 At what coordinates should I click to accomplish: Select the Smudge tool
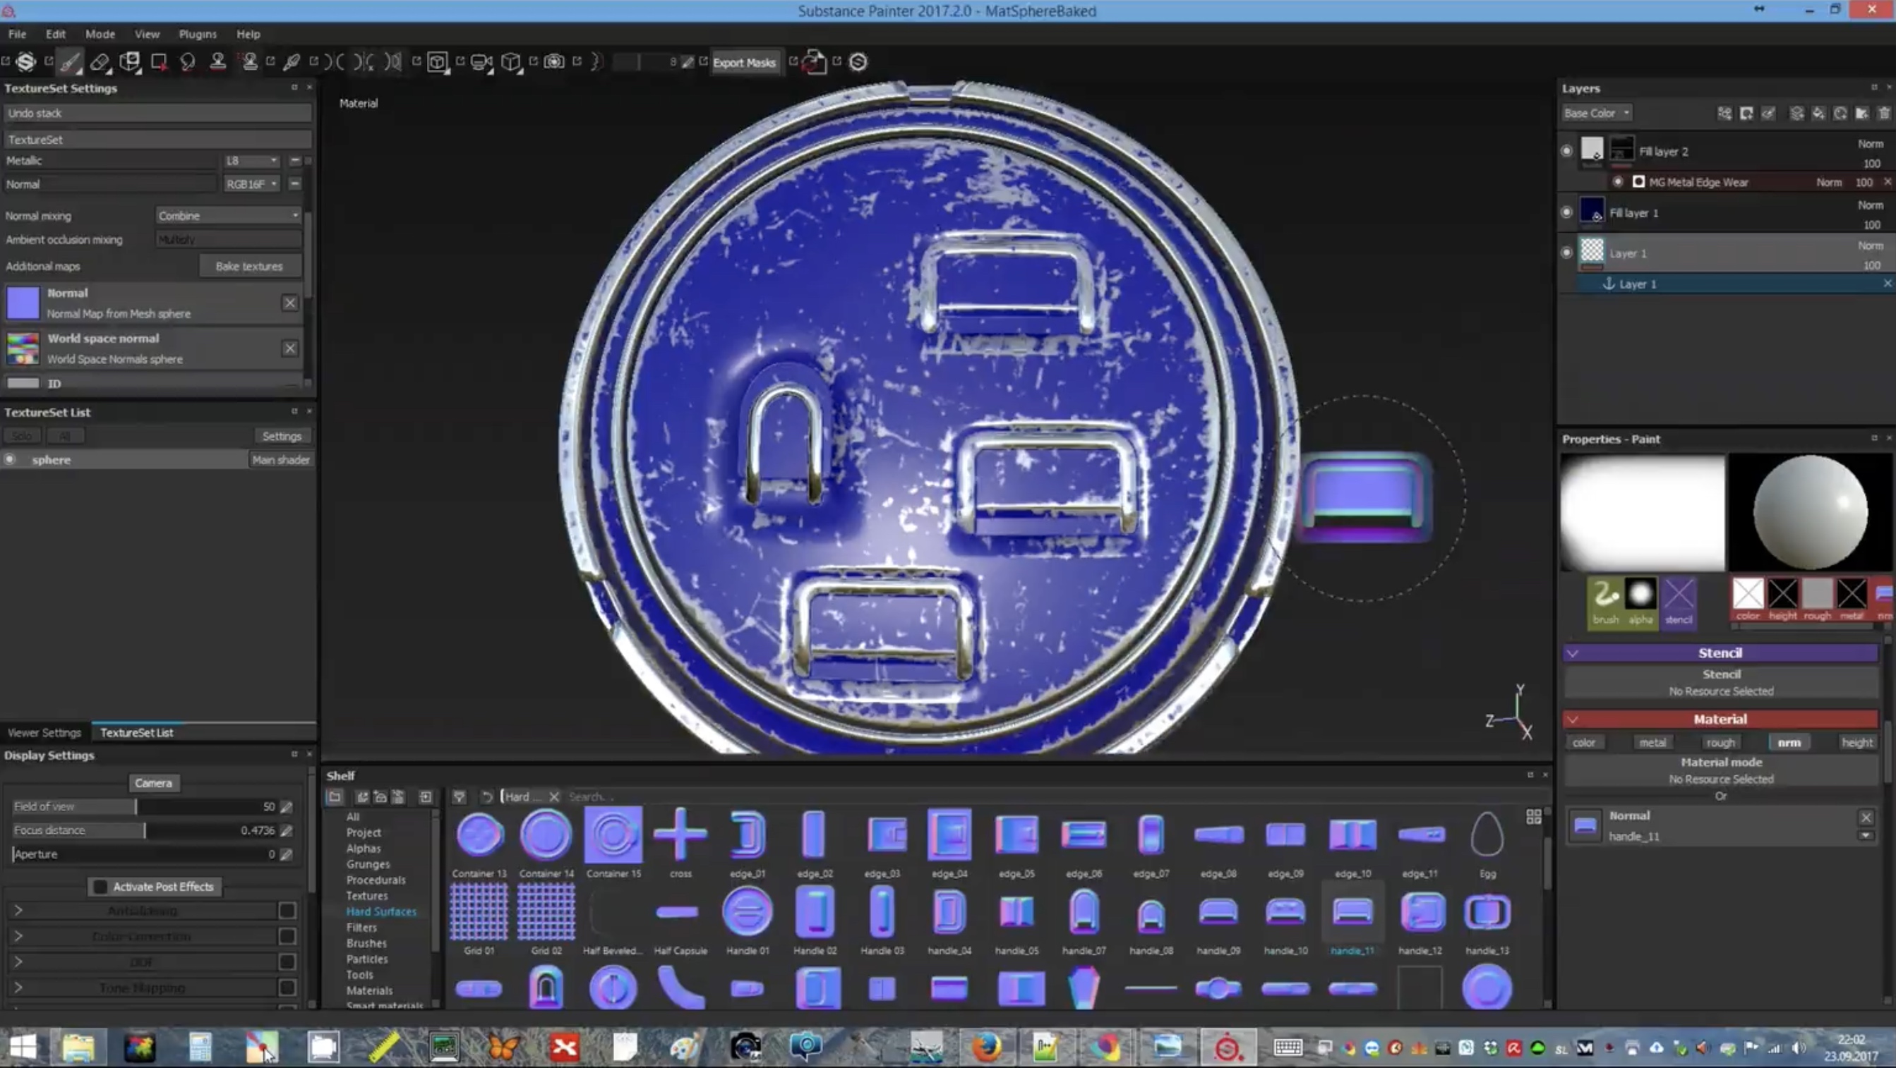pyautogui.click(x=188, y=63)
